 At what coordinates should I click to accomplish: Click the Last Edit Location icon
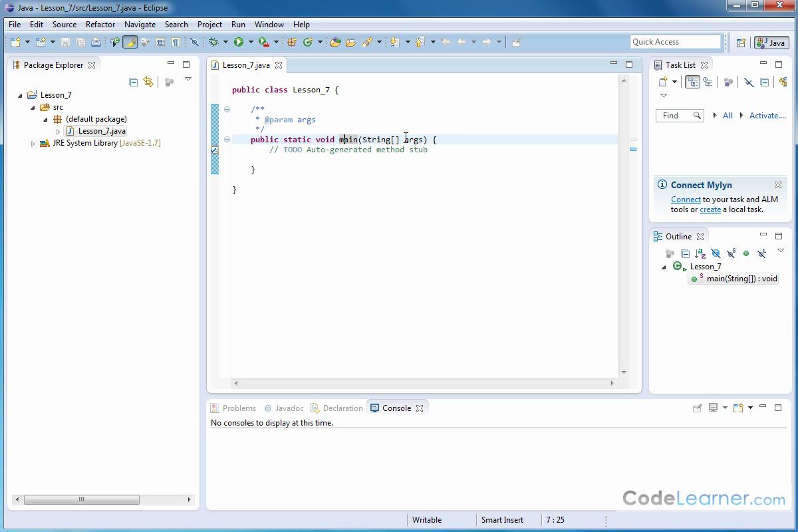coord(446,42)
